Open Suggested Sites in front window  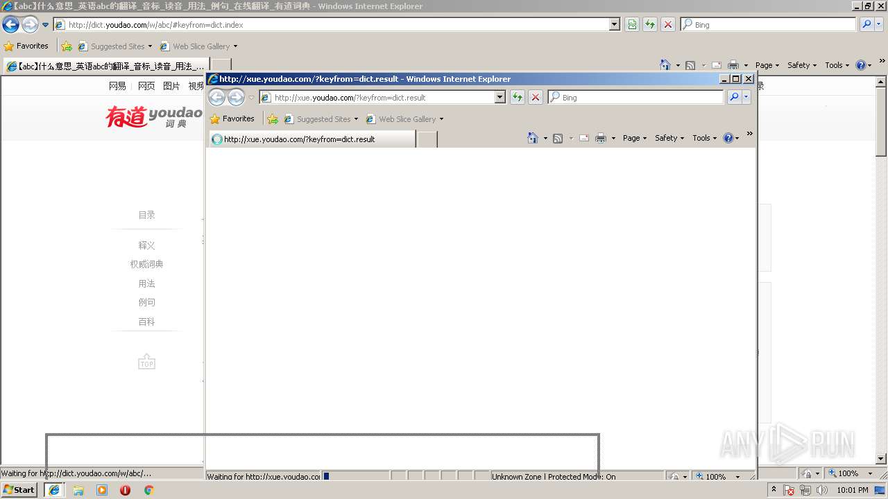click(x=321, y=119)
